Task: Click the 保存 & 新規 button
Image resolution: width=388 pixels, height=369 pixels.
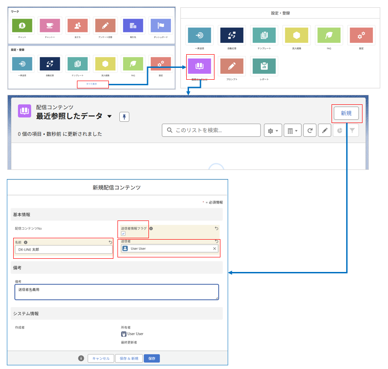Action: (129, 359)
